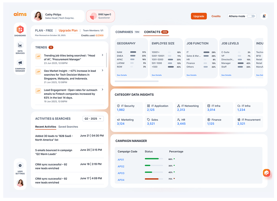Click the notification bell icon
The height and width of the screenshot is (201, 277).
[x=264, y=16]
